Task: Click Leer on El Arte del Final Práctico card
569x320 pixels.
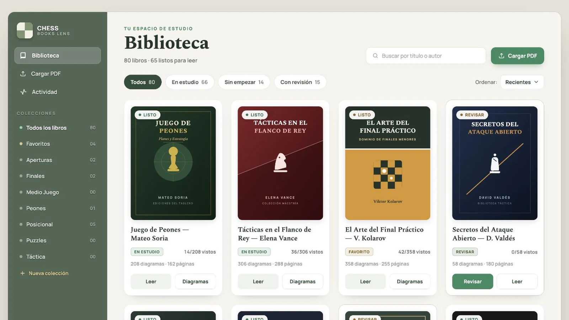Action: tap(365, 282)
